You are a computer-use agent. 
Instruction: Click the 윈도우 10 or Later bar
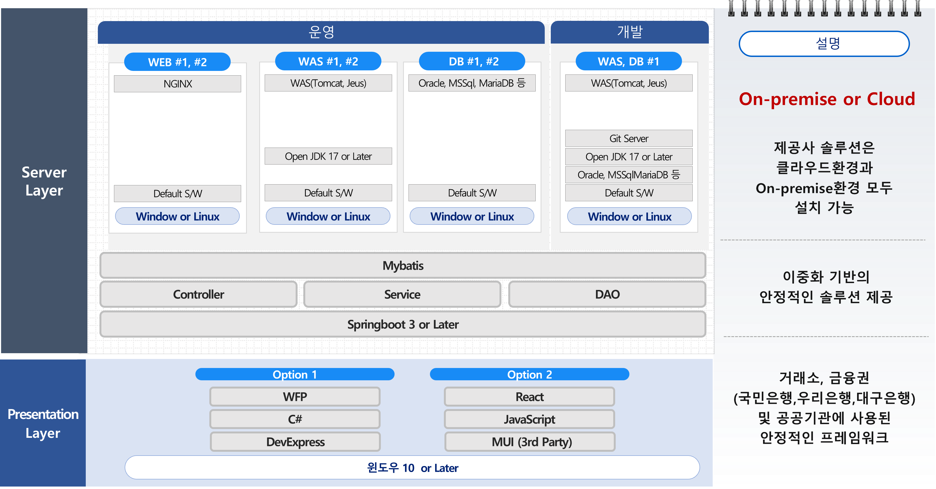click(412, 468)
